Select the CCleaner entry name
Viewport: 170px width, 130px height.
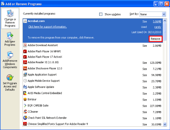33,112
